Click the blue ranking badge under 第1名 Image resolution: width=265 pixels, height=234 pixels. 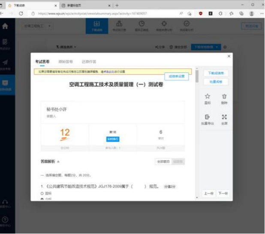click(113, 139)
